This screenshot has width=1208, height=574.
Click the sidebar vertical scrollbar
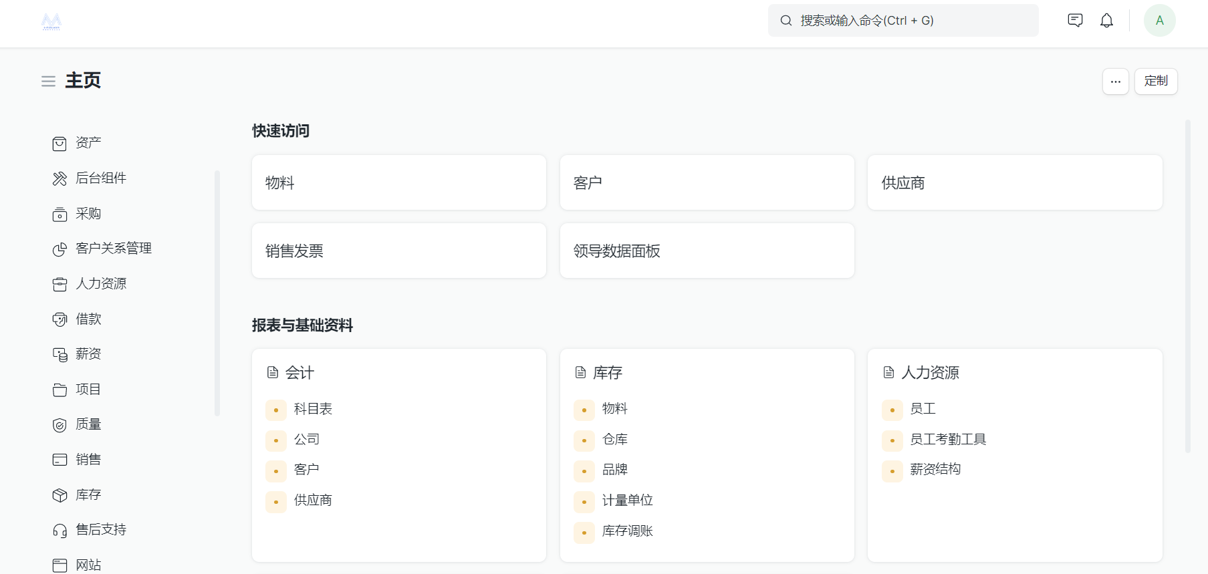(217, 293)
